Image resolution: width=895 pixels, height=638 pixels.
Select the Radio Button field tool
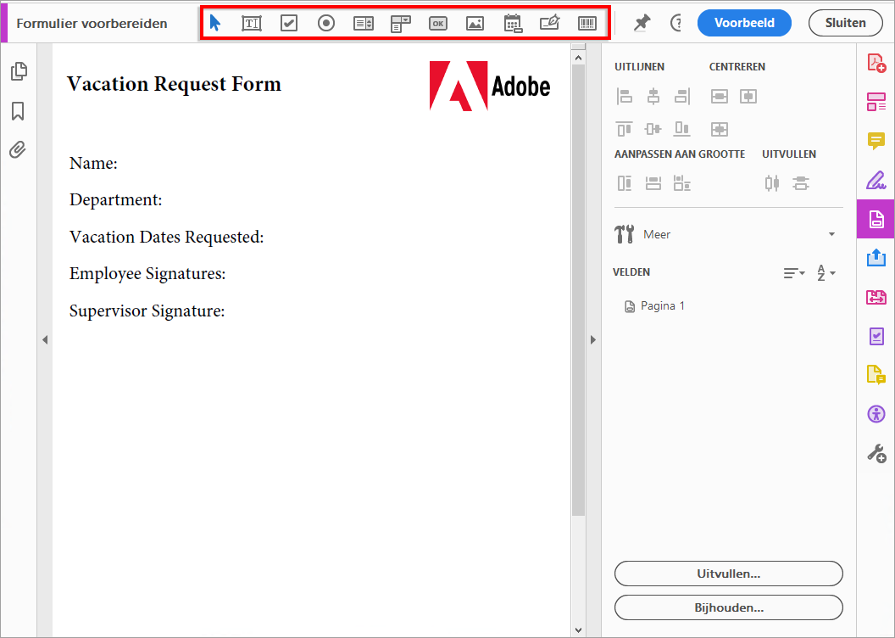point(326,23)
